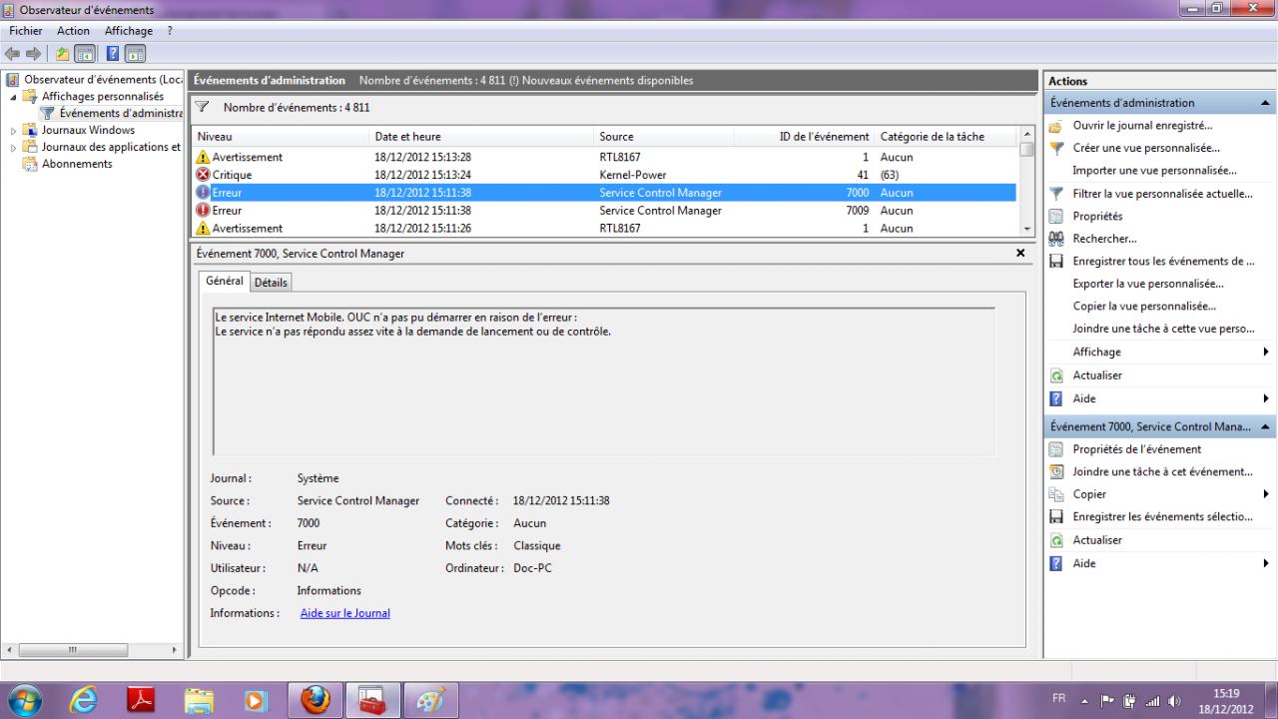Select the Critique Kernel-Power event row
1278x719 pixels.
click(x=604, y=175)
